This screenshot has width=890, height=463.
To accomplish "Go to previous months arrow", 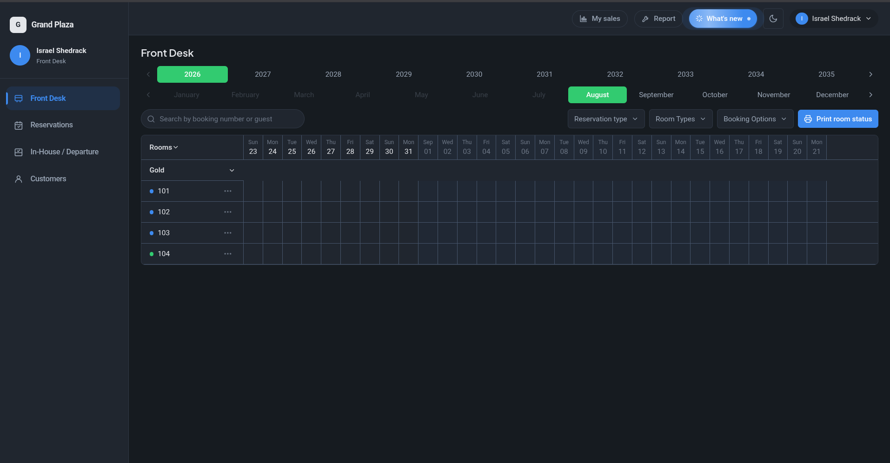I will (148, 95).
